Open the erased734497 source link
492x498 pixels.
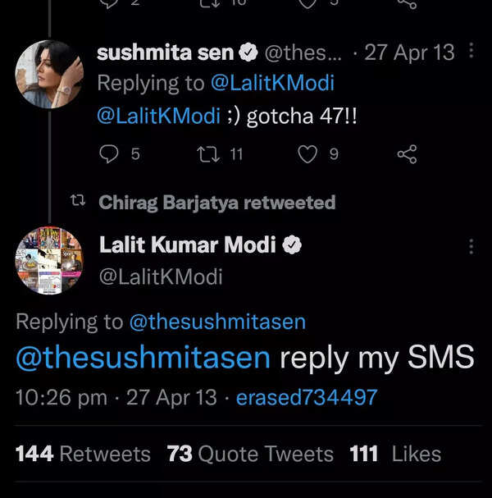(x=307, y=398)
